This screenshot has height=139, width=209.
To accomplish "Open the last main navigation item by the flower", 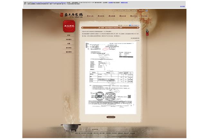I will (x=144, y=16).
